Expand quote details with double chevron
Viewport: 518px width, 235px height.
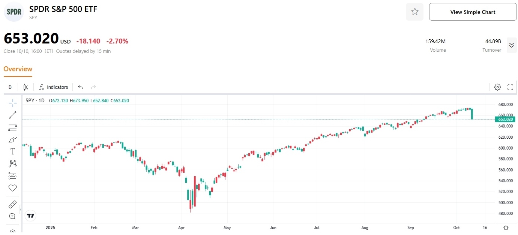pyautogui.click(x=511, y=45)
